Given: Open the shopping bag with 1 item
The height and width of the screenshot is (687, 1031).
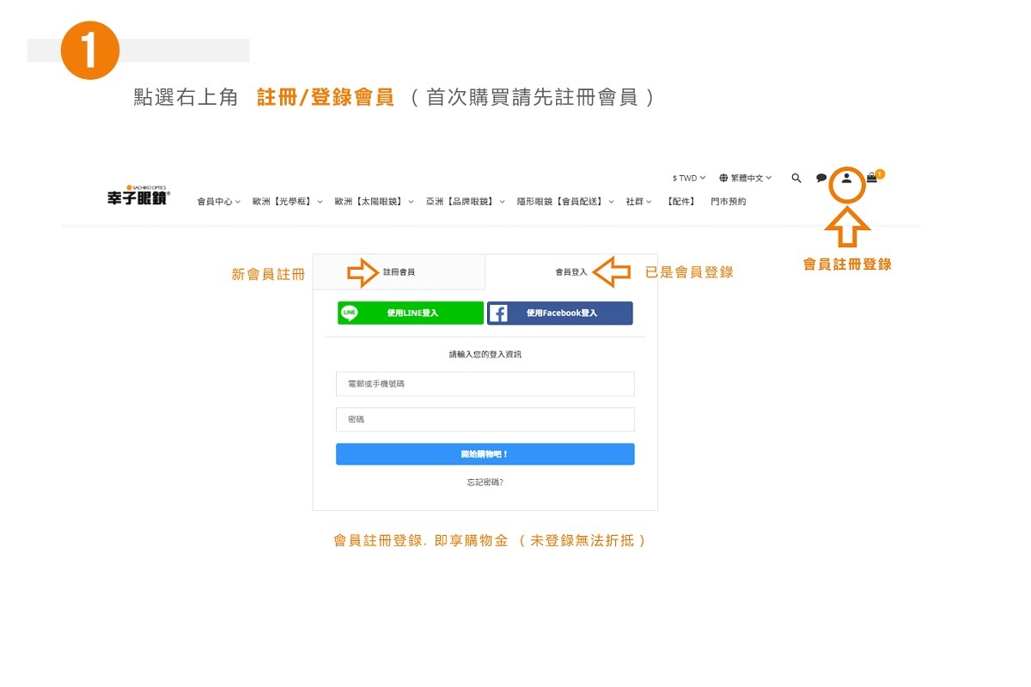Looking at the screenshot, I should [x=871, y=178].
